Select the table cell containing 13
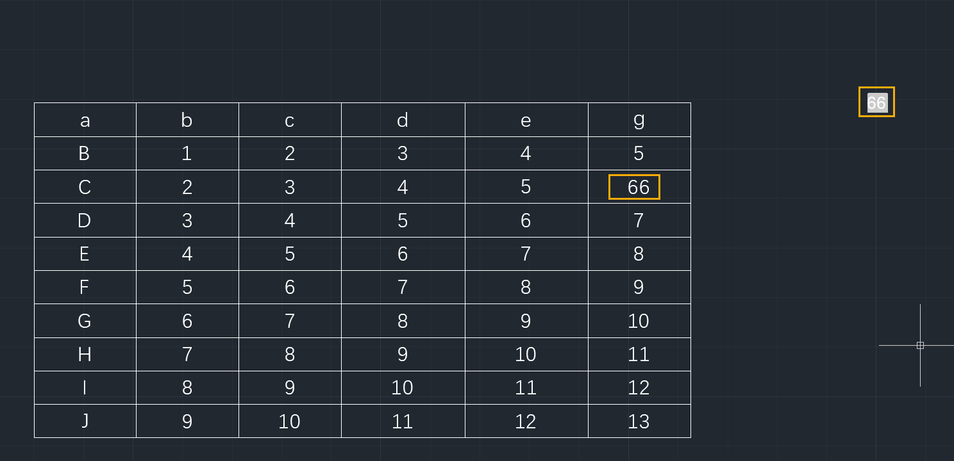954x461 pixels. [639, 421]
